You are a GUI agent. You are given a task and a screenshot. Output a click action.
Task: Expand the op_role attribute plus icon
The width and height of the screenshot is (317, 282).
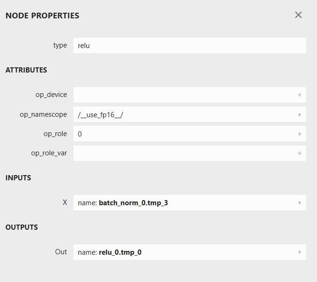(x=300, y=134)
